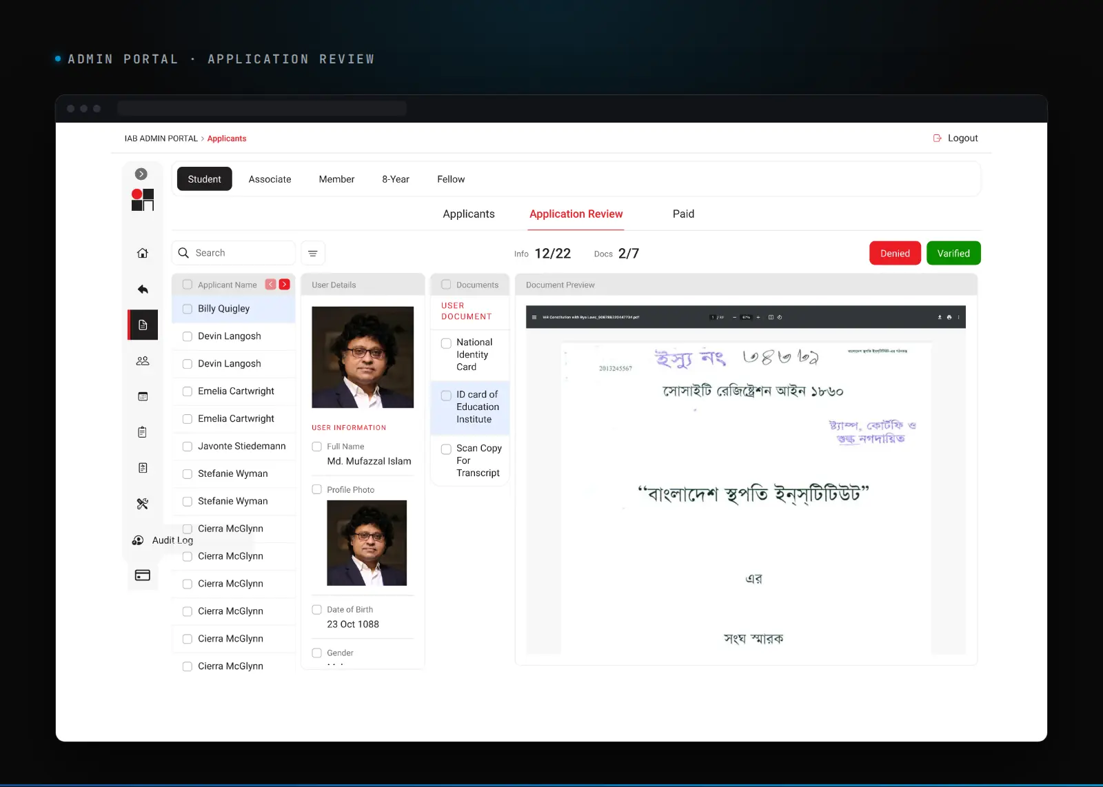Image resolution: width=1103 pixels, height=787 pixels.
Task: Go to previous applicant page arrow
Action: click(271, 285)
